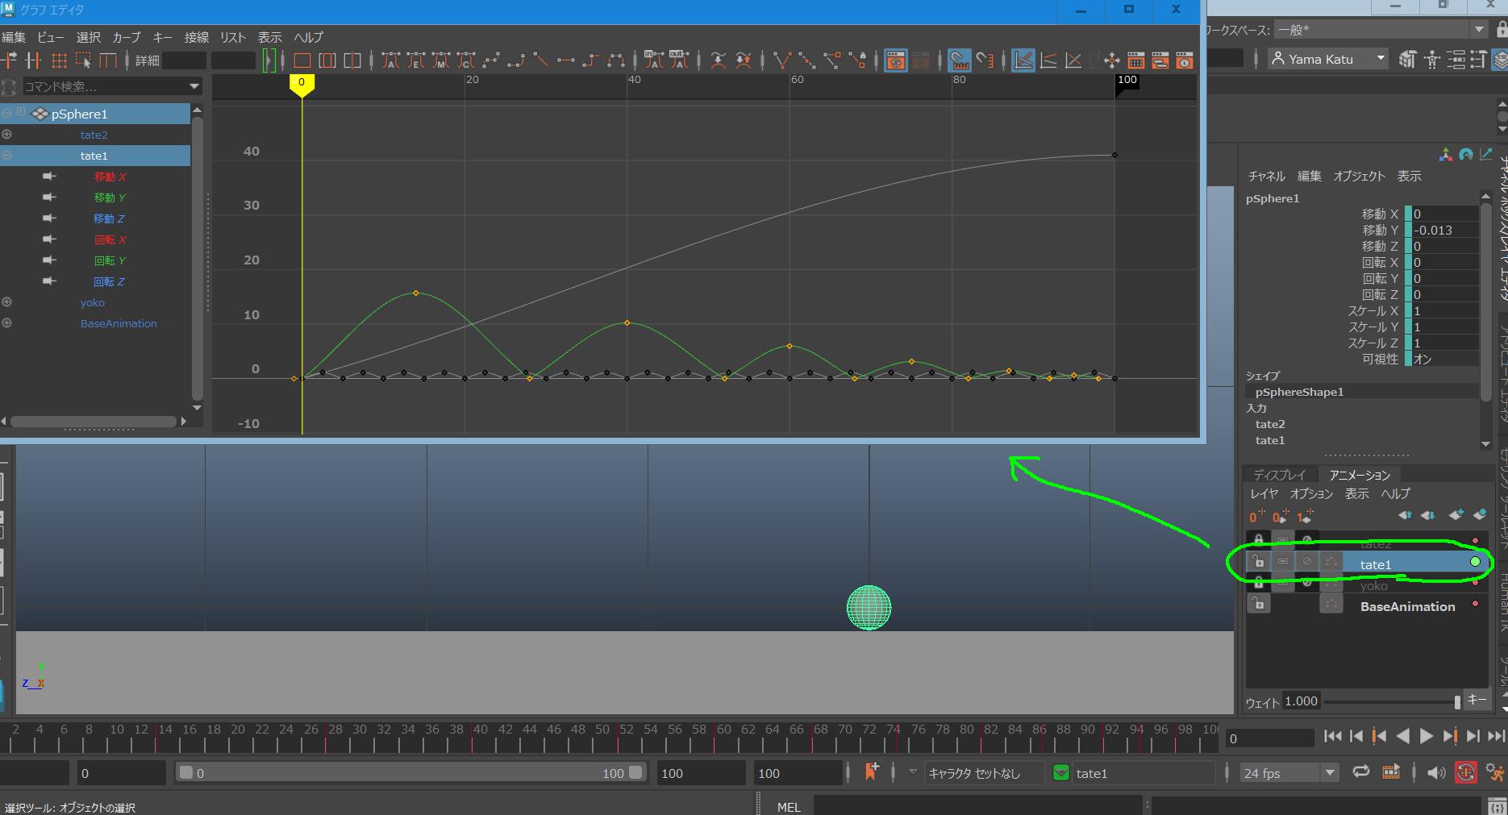The width and height of the screenshot is (1508, 815).
Task: Apply Linear tangents icon
Action: coord(541,60)
